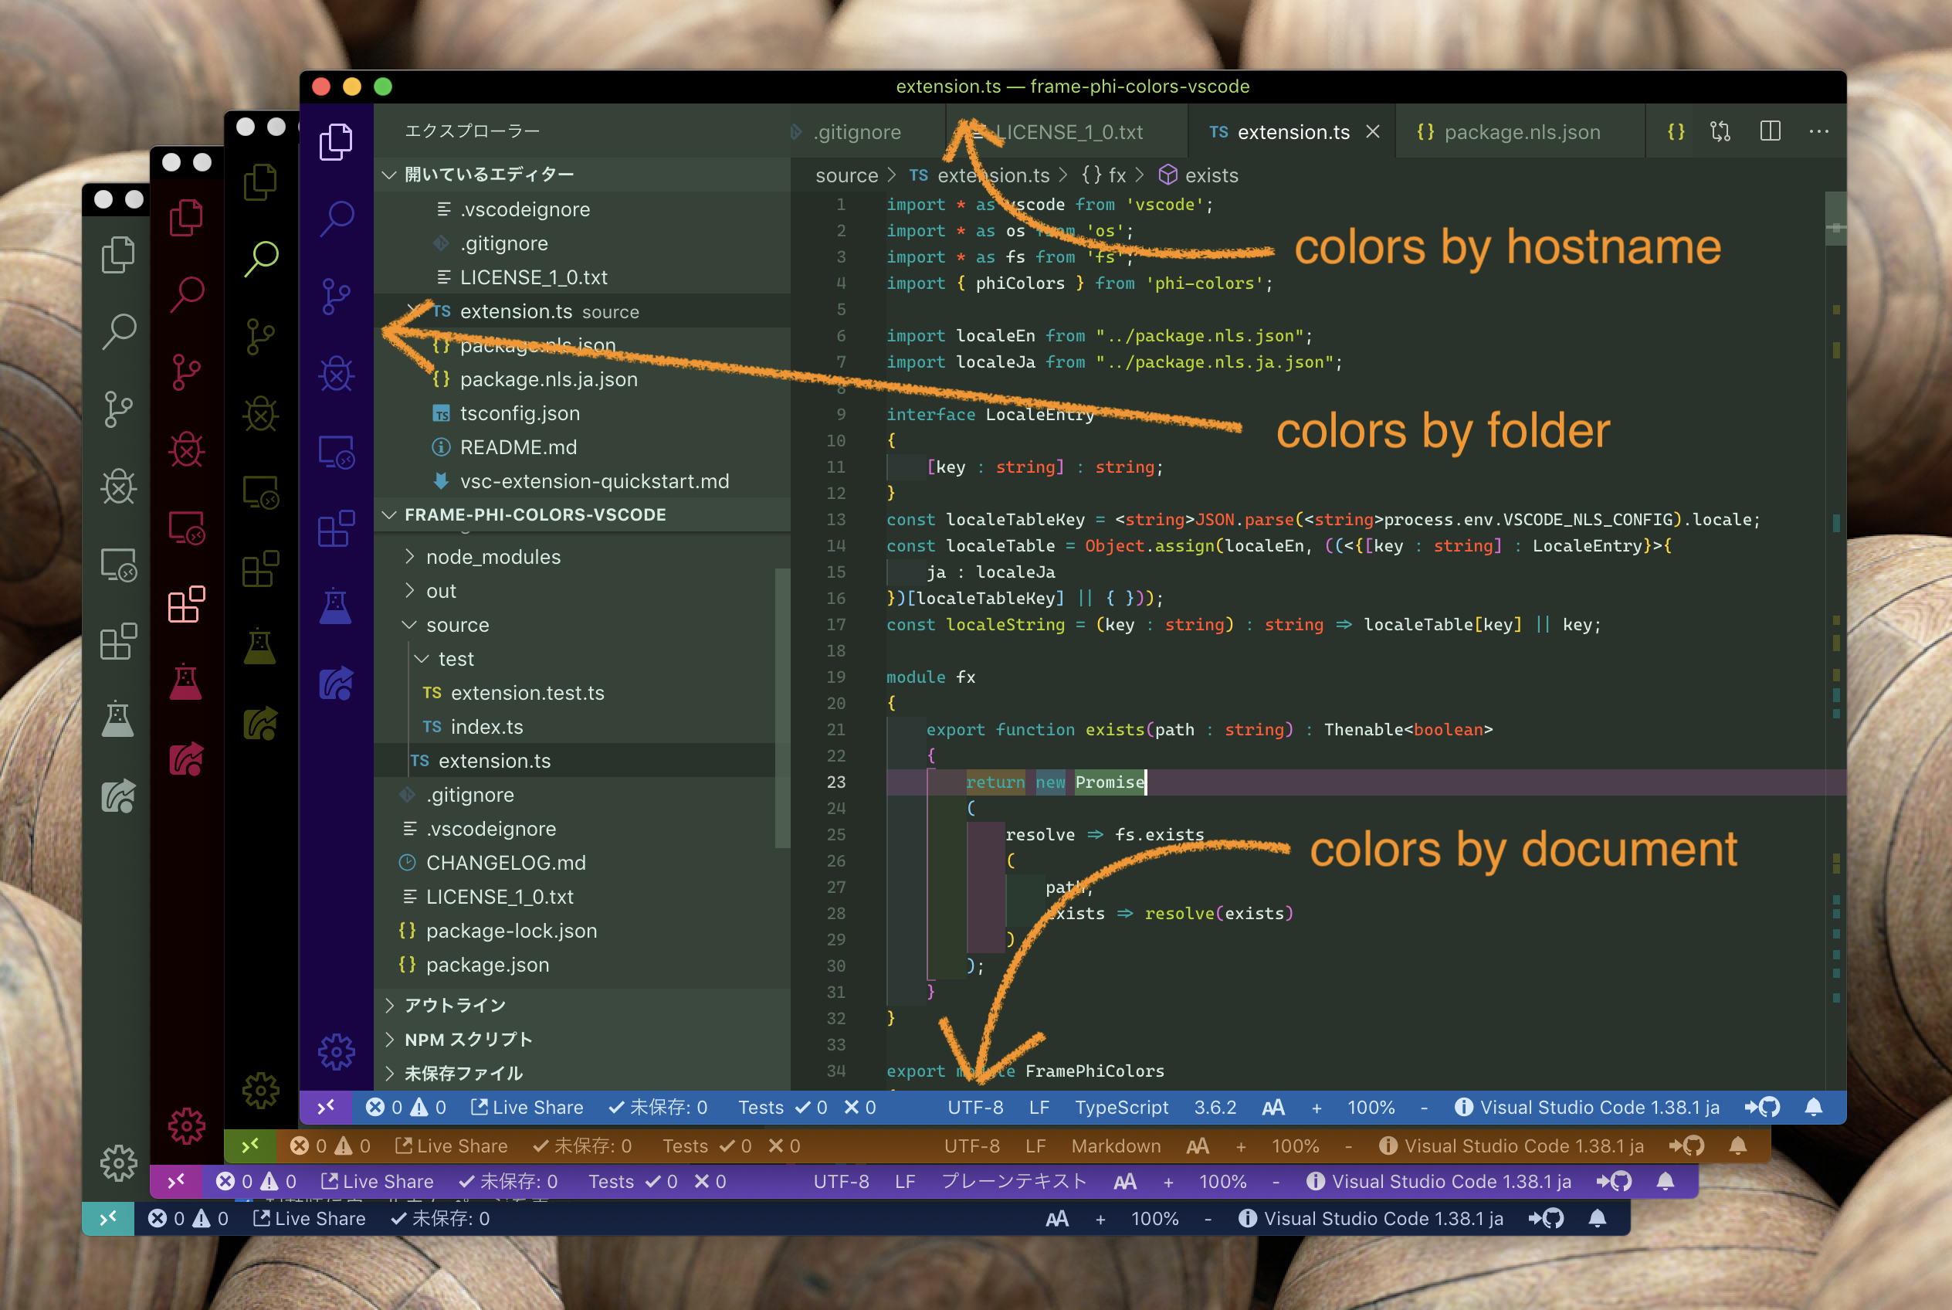Click the minimap scrollbar slider
The image size is (1952, 1310).
pyautogui.click(x=1835, y=219)
